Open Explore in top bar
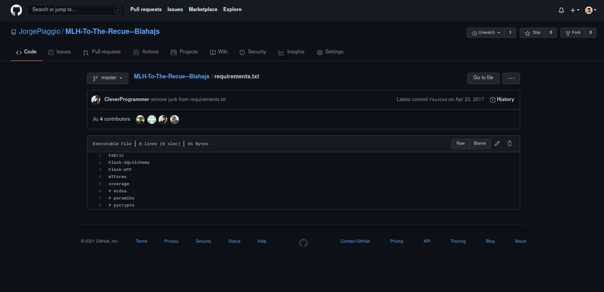The width and height of the screenshot is (604, 292). coord(232,9)
